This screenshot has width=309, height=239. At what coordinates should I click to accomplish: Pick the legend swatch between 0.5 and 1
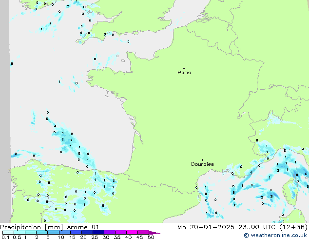(x=19, y=233)
